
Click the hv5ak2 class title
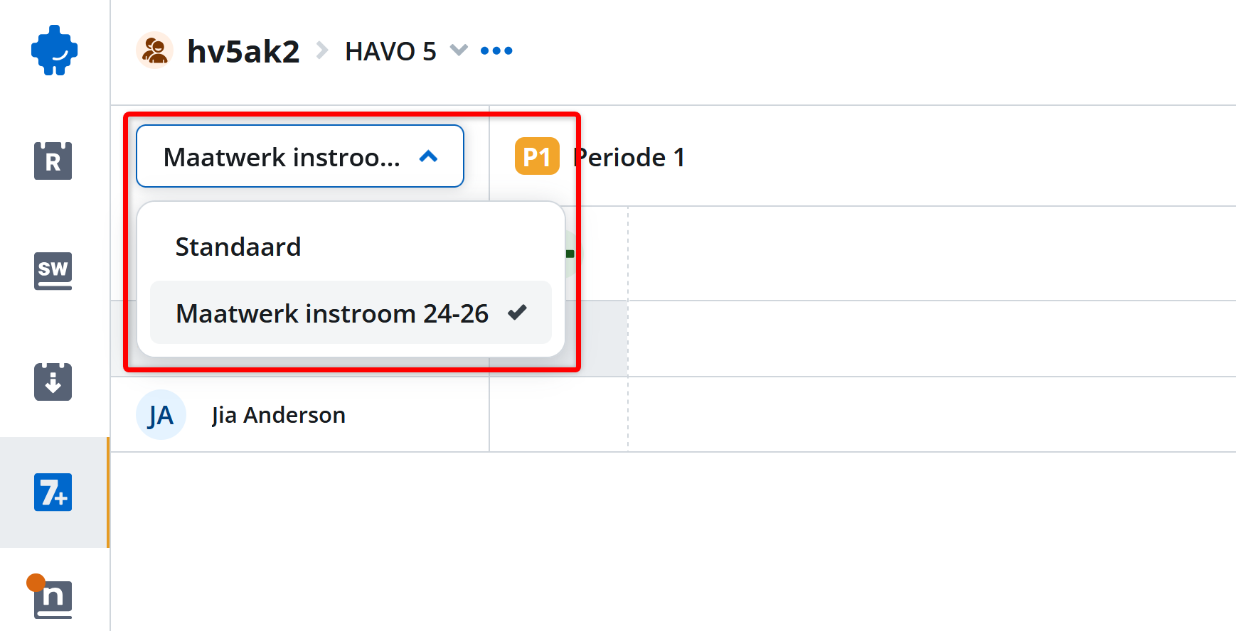[x=243, y=51]
